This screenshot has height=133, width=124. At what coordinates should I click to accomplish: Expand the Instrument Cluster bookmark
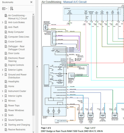coord(3,91)
